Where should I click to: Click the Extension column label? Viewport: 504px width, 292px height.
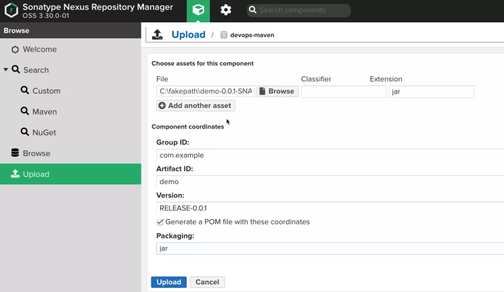[386, 79]
